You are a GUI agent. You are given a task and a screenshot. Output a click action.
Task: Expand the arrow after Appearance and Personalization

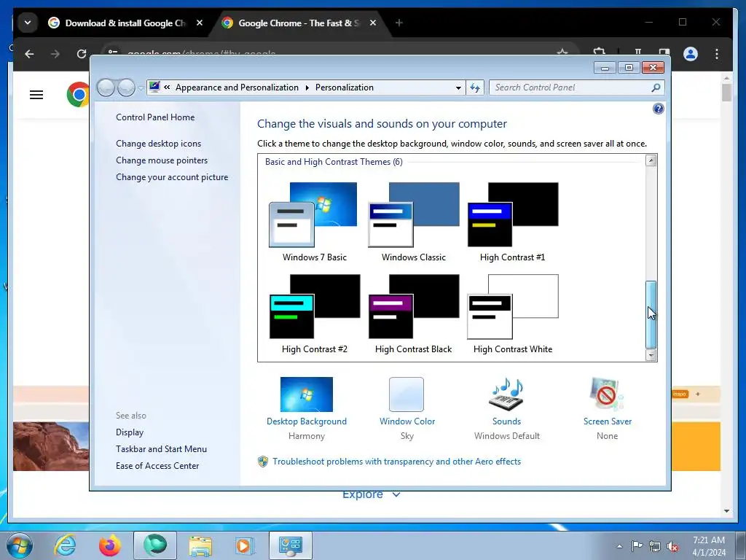pos(307,87)
